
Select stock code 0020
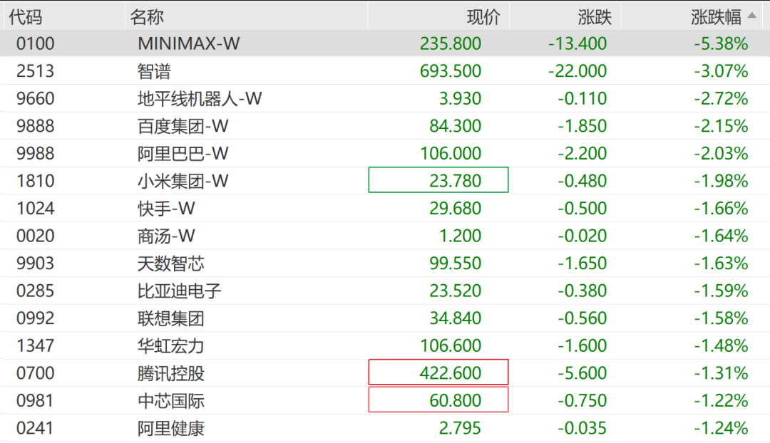point(36,236)
